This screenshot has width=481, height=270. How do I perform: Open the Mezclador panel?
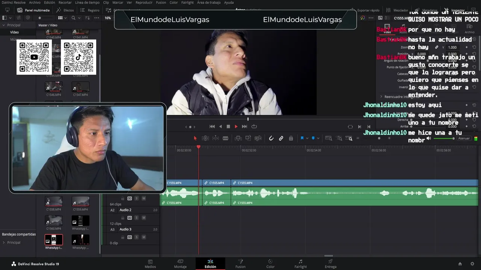tap(397, 10)
